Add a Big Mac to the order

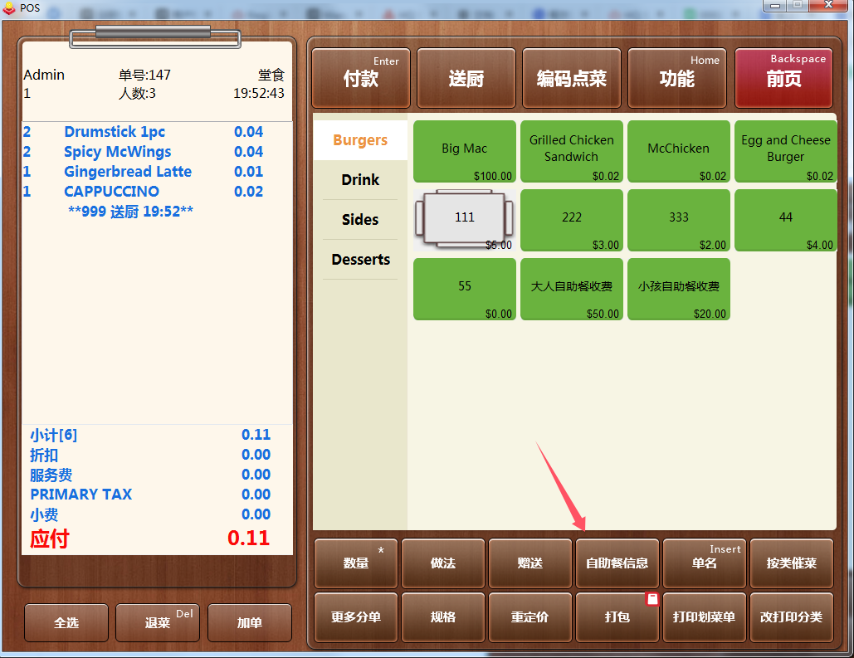(465, 151)
